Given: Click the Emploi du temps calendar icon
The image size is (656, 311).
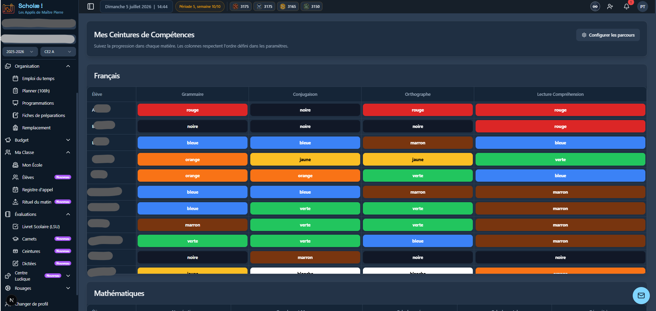Looking at the screenshot, I should point(15,78).
